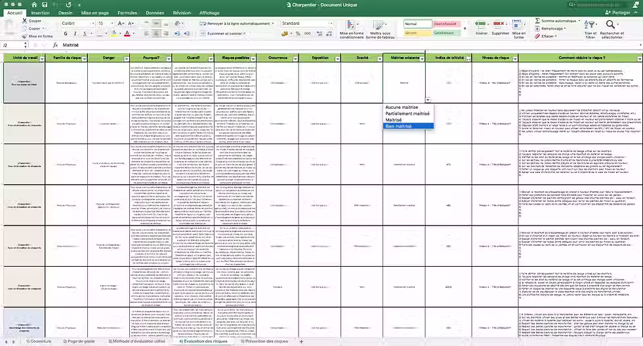Viewport: 643px width, 346px height.
Task: Open the Données ribbon tab
Action: pyautogui.click(x=155, y=12)
